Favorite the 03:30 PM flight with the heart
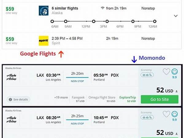 pyautogui.click(x=166, y=72)
